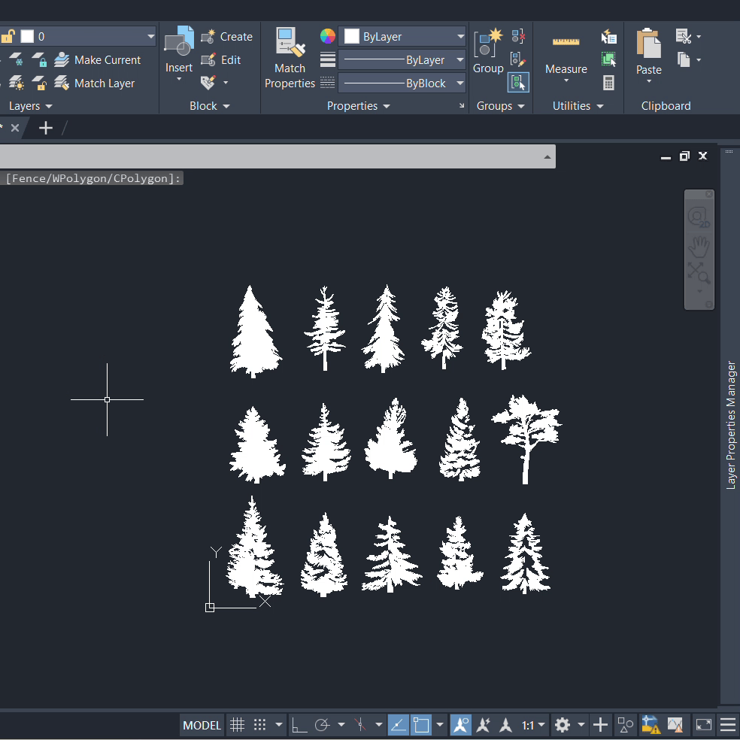This screenshot has height=740, width=740.
Task: Click Customization menu icon in status bar
Action: point(727,725)
